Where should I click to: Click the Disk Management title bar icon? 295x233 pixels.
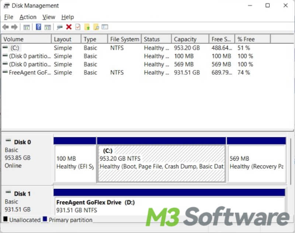point(6,6)
